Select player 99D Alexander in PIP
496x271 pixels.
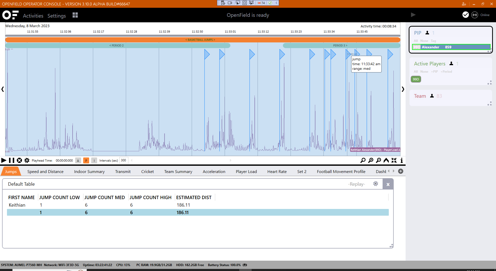click(x=451, y=47)
